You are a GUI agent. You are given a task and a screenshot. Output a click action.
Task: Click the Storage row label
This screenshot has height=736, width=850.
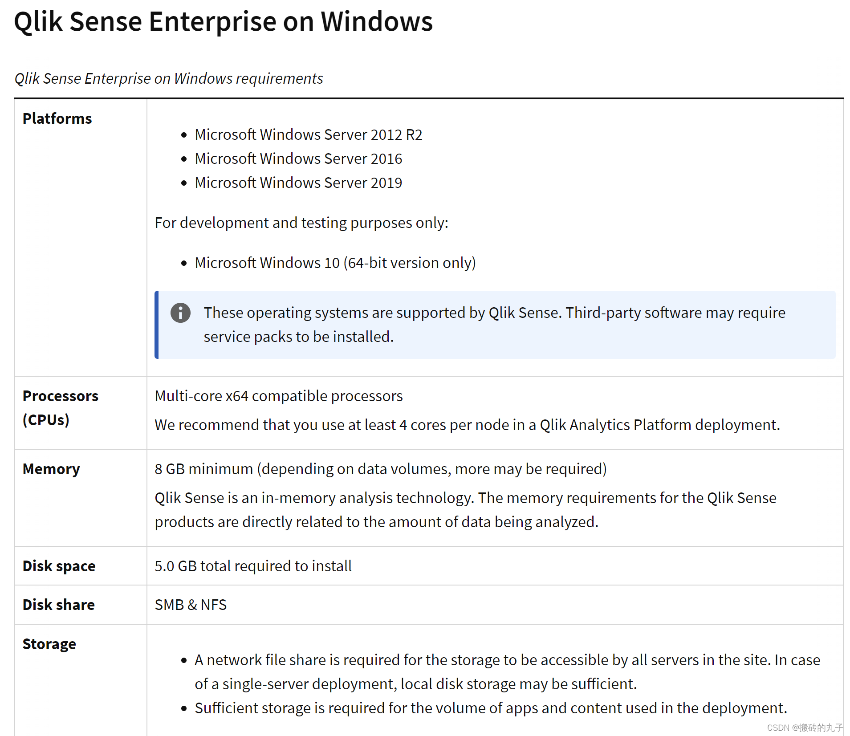pyautogui.click(x=49, y=643)
